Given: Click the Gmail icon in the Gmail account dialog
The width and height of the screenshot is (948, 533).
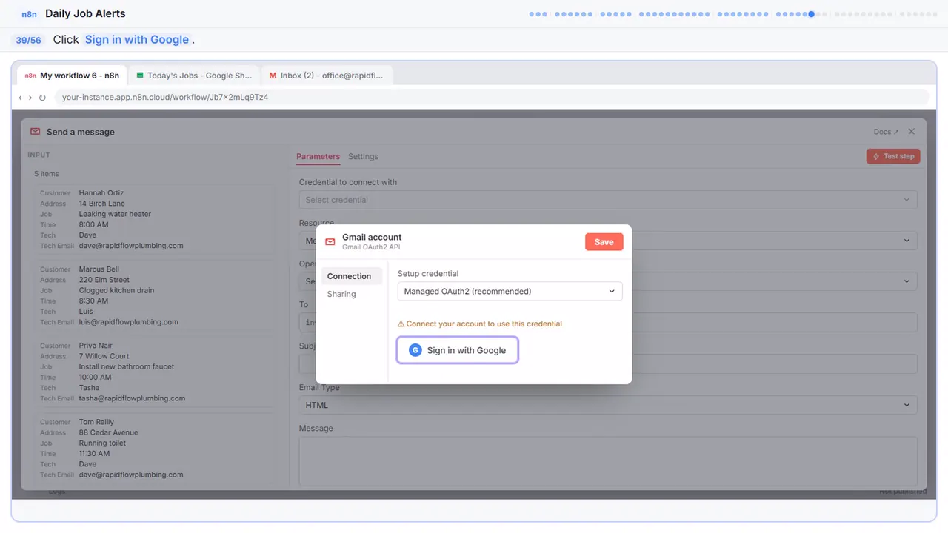Looking at the screenshot, I should coord(330,241).
